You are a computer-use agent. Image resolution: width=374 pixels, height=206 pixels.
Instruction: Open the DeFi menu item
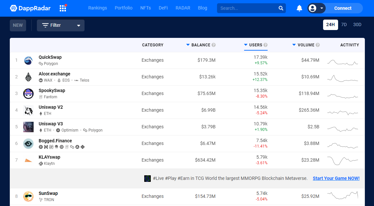click(163, 8)
